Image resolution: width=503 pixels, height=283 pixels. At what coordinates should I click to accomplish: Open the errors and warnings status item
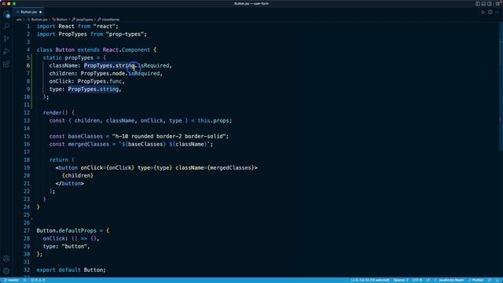click(x=38, y=280)
